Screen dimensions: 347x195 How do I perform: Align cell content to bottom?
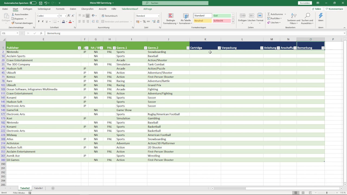click(x=88, y=16)
